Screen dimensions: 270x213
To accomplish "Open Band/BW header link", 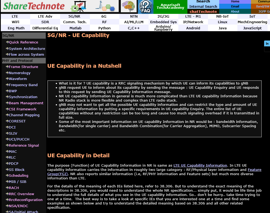I will 263,6.
